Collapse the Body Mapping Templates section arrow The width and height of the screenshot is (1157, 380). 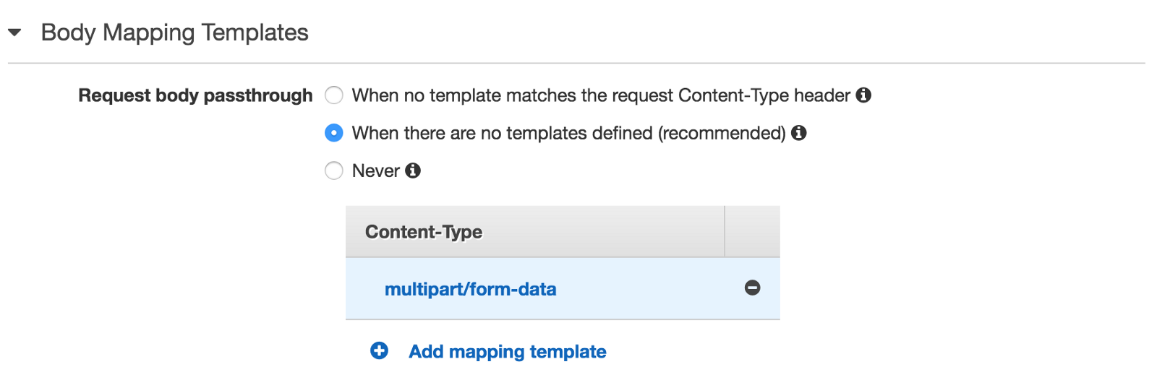(x=14, y=33)
